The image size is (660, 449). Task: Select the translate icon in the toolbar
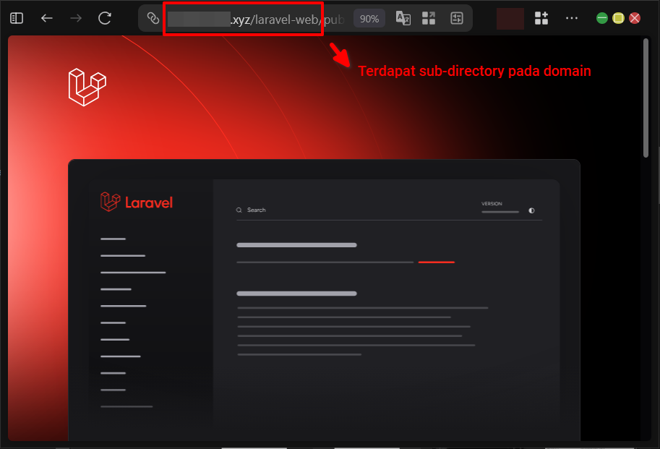[403, 18]
